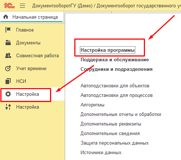The image size is (181, 160).
Task: Open Автоподстановки для процессов
Action: (x=117, y=95)
